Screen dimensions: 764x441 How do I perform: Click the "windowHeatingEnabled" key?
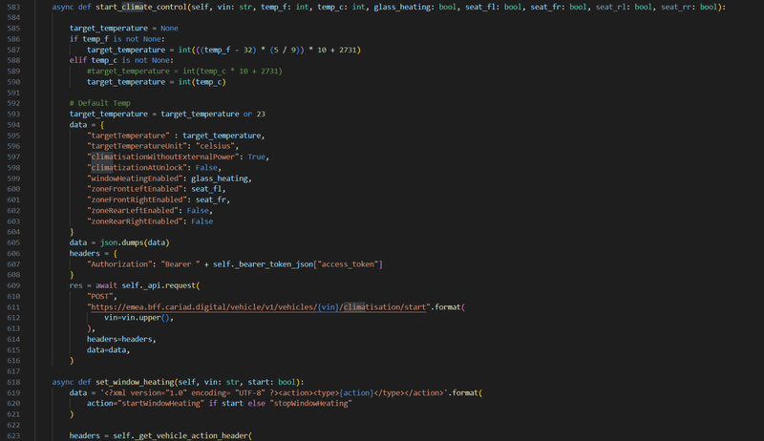136,178
